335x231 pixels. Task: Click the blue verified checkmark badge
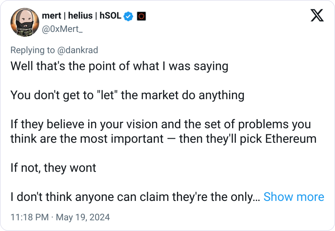click(x=129, y=16)
